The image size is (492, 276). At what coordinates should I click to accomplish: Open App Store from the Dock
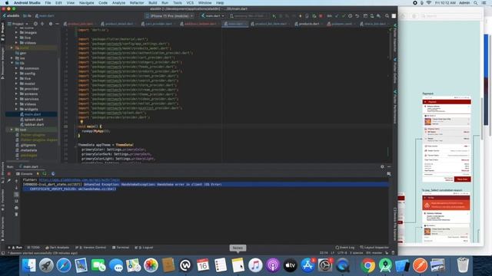point(307,265)
